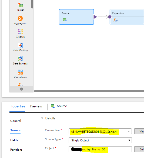Click the Source node on the canvas
Viewport: 144px width, 158px height.
point(76,17)
